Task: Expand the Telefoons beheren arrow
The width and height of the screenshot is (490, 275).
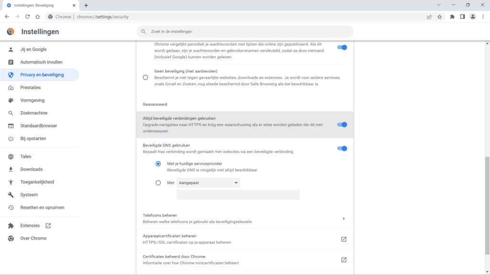Action: click(x=344, y=219)
